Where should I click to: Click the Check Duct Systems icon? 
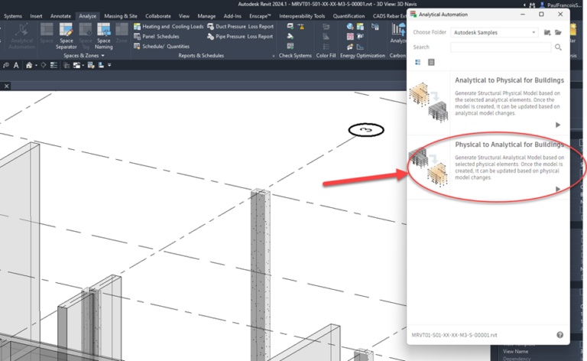pos(290,26)
